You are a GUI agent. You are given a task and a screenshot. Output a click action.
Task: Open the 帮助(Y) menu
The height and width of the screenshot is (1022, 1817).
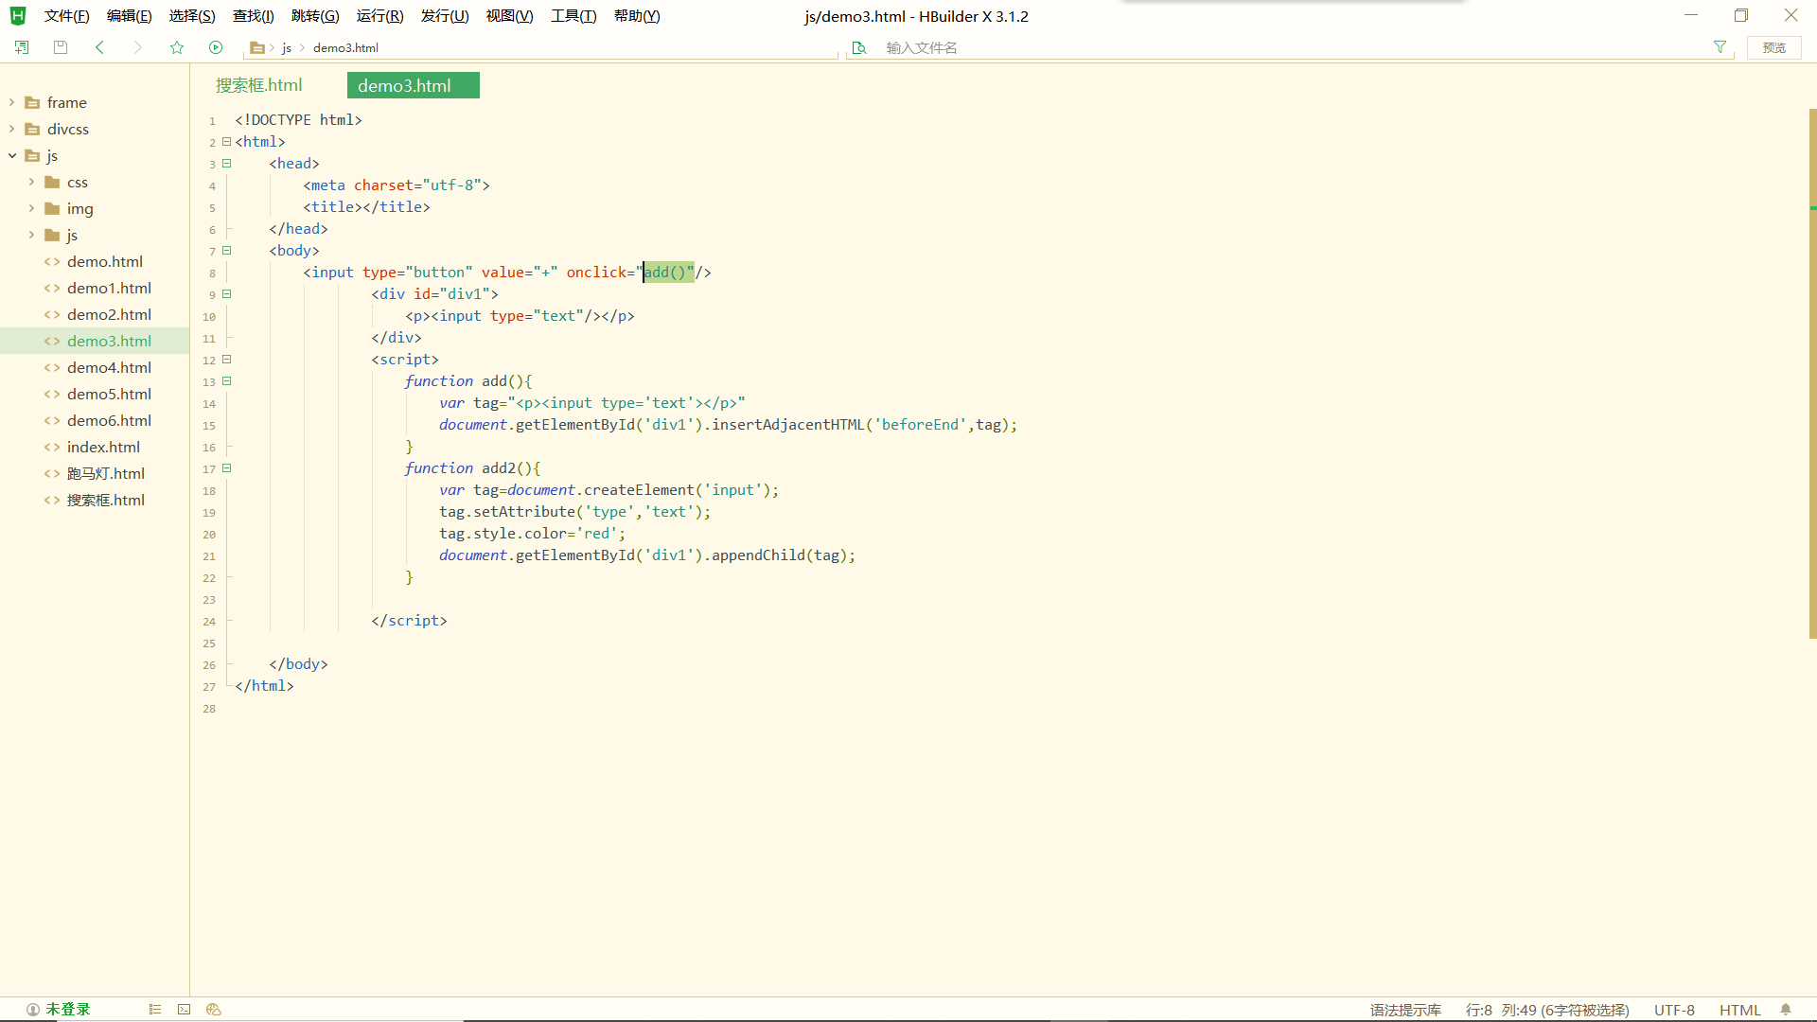(x=637, y=16)
